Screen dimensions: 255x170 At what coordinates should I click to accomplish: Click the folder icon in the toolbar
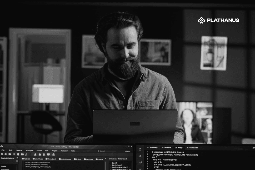[x=22, y=154]
